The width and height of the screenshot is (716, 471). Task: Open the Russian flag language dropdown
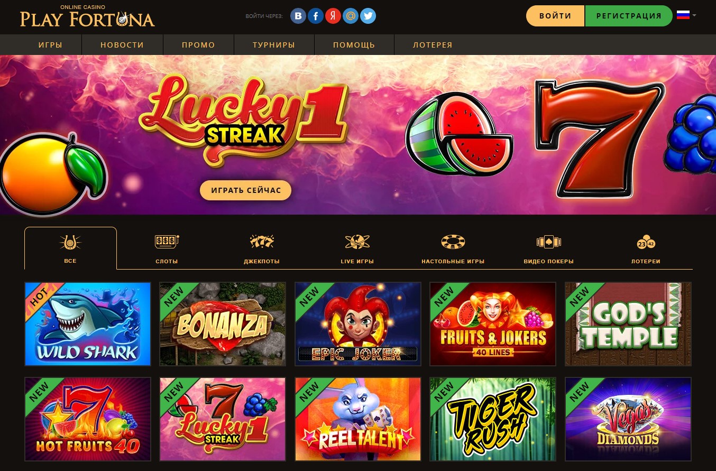point(686,15)
